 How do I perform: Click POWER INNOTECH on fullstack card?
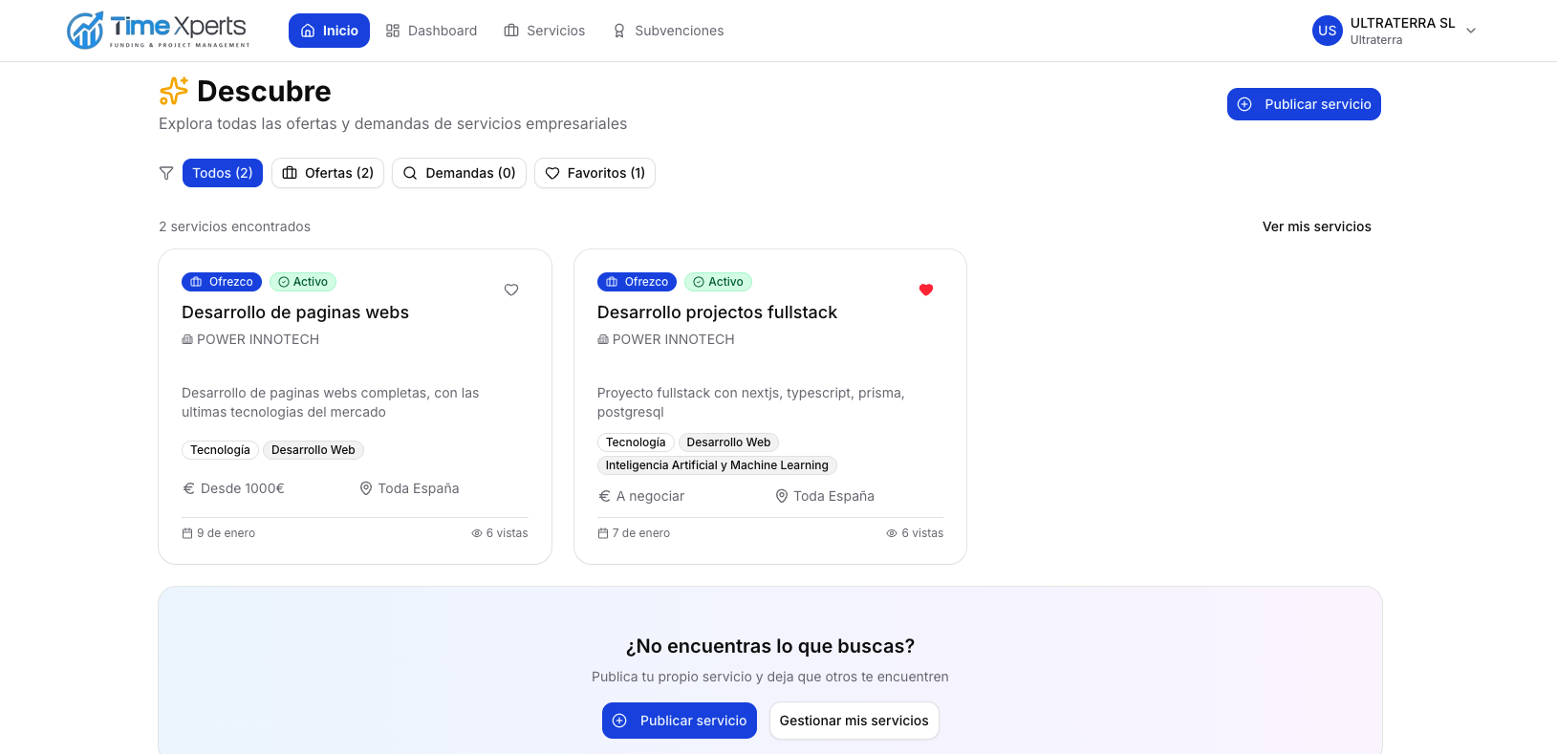(x=666, y=339)
